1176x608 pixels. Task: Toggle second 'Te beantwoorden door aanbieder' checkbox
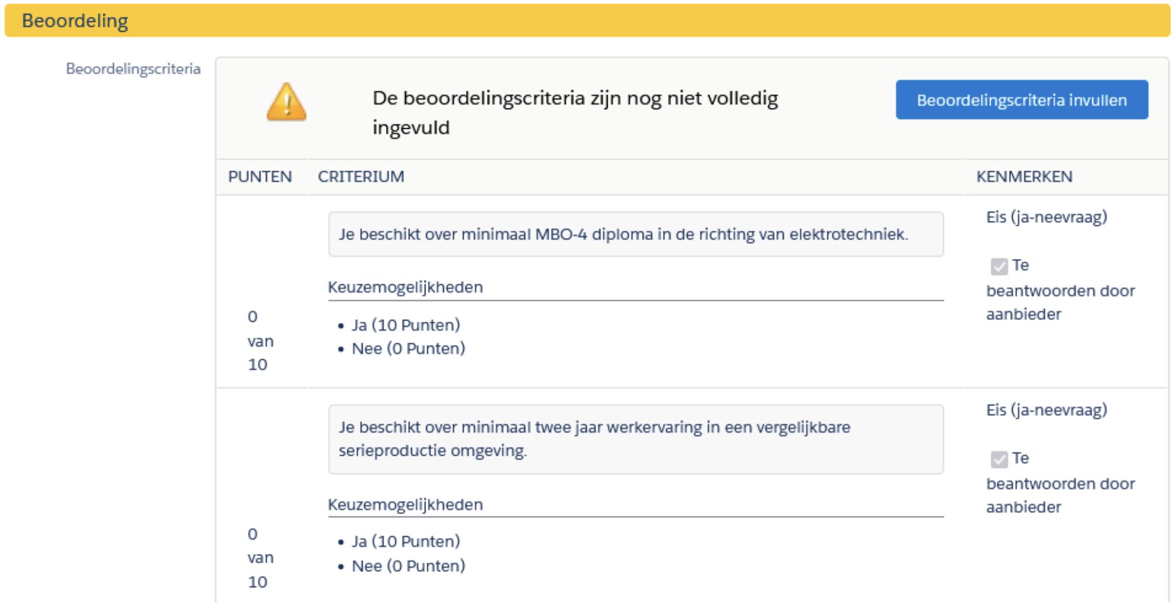coord(999,459)
